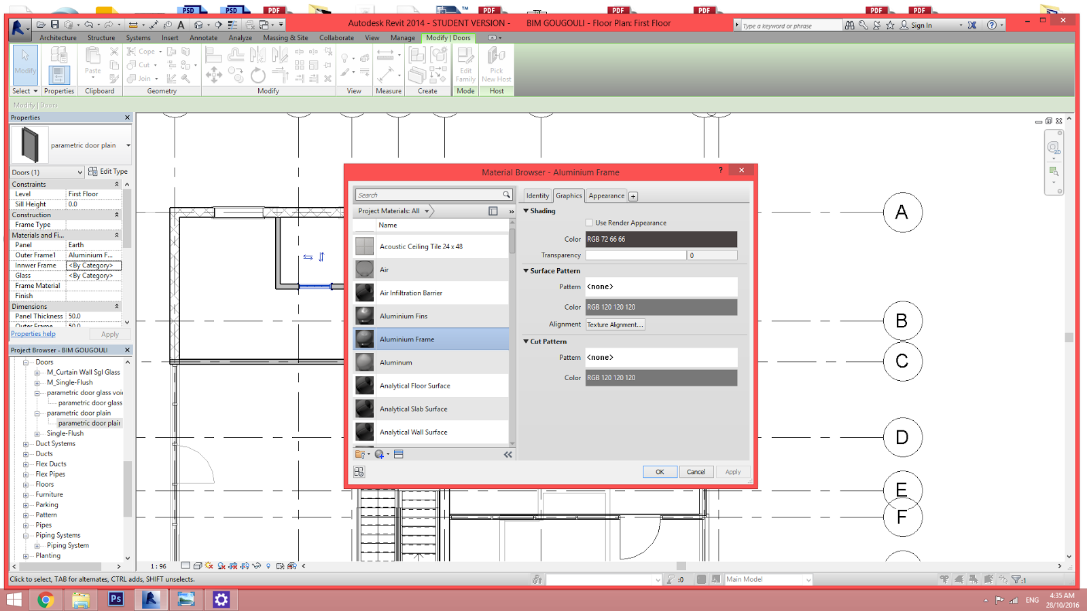Collapse the Shading section

click(526, 211)
